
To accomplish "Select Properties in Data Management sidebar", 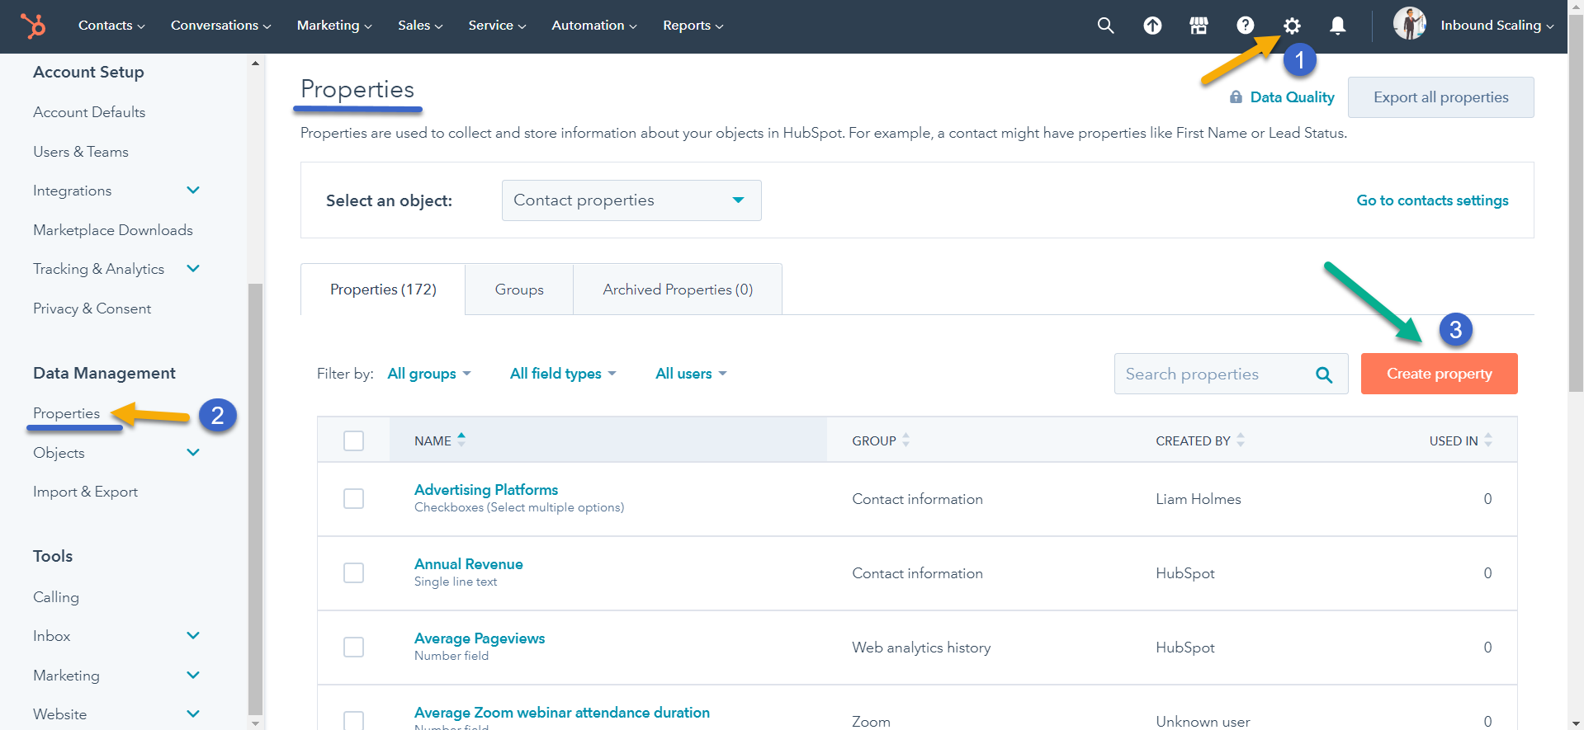I will coord(66,413).
